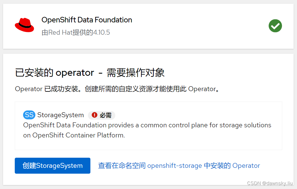297x189 pixels.
Task: Click the title OpenShift Data Foundation
Action: click(87, 20)
